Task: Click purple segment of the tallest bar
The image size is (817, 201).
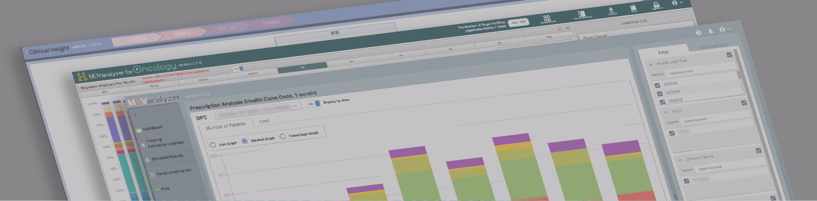Action: (512, 139)
